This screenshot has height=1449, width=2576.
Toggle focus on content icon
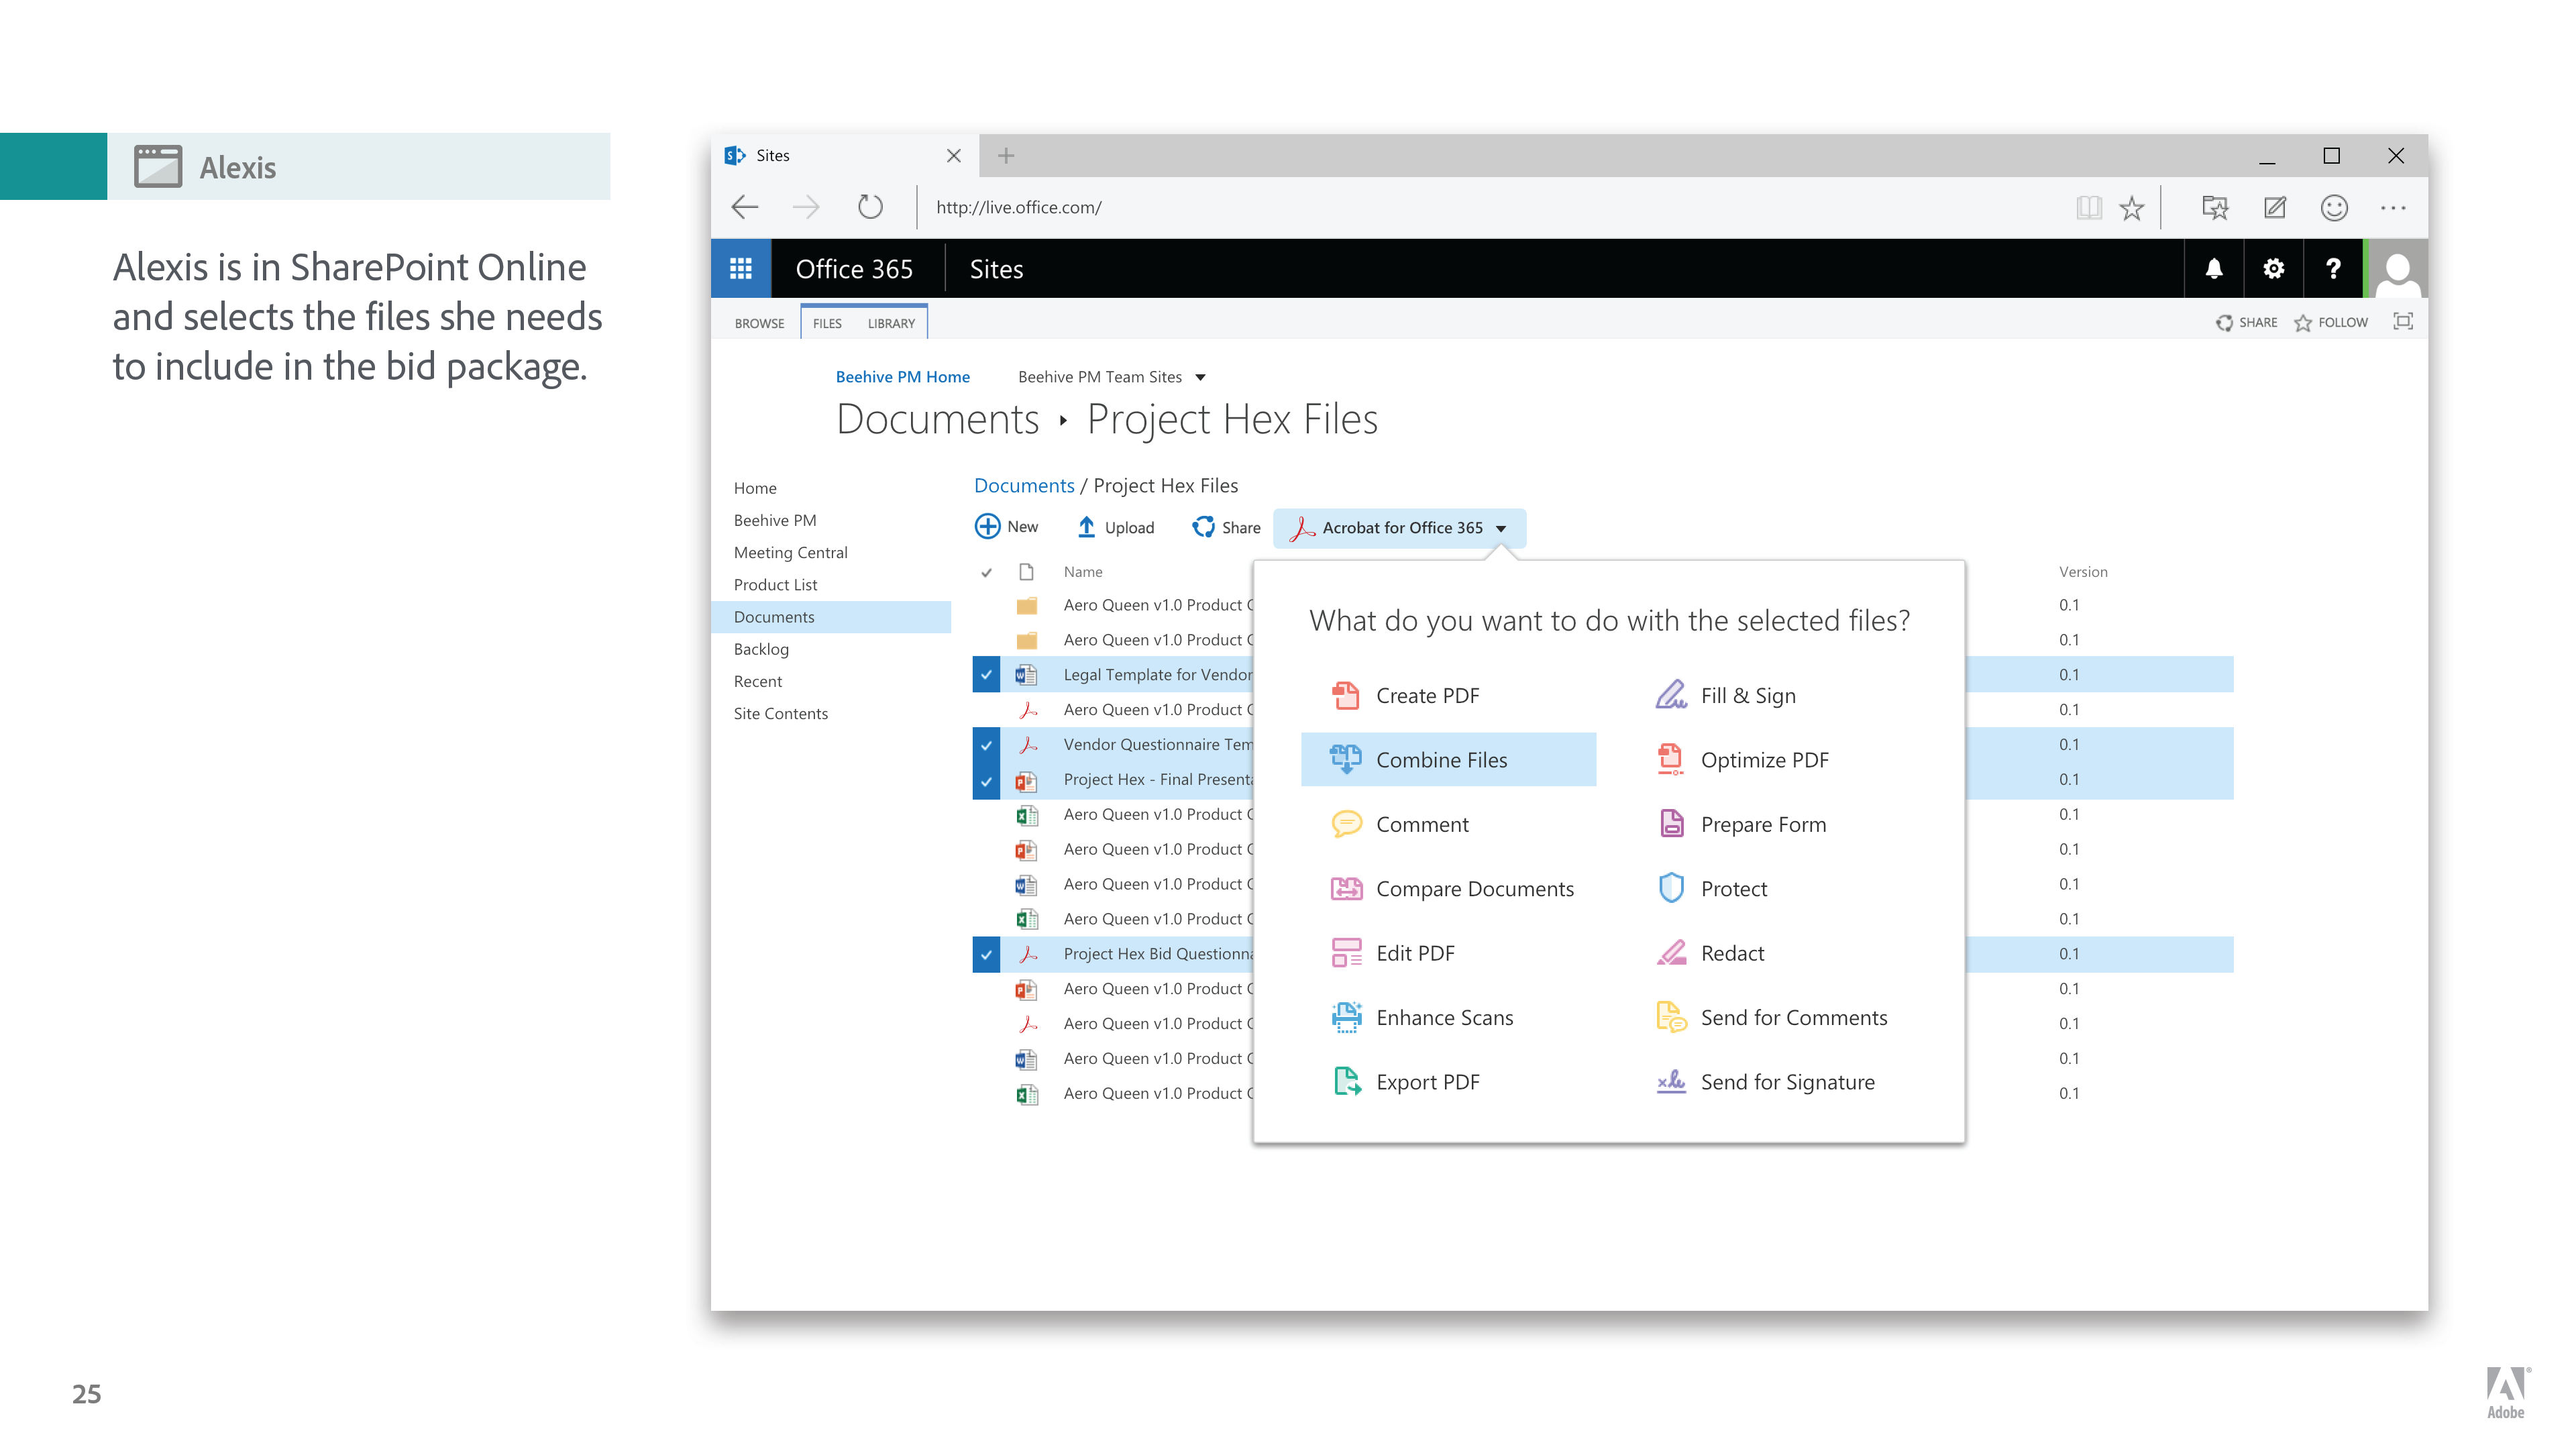click(x=2403, y=321)
